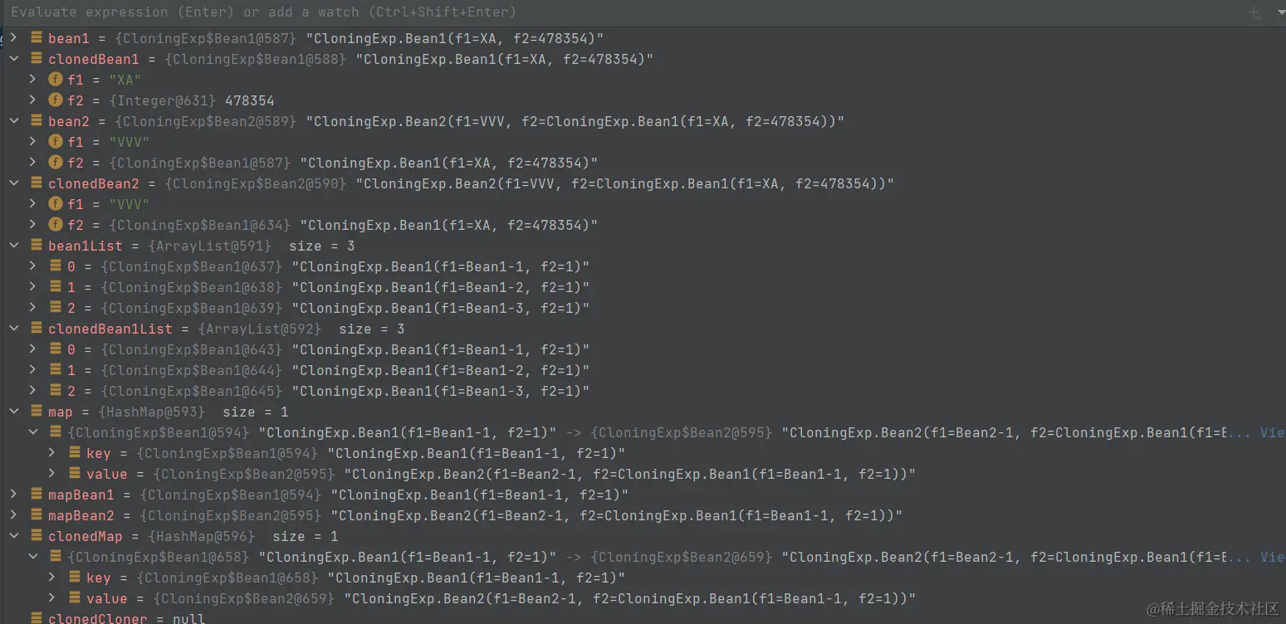Click the Add to Watches icon
This screenshot has height=624, width=1286.
click(x=1254, y=12)
